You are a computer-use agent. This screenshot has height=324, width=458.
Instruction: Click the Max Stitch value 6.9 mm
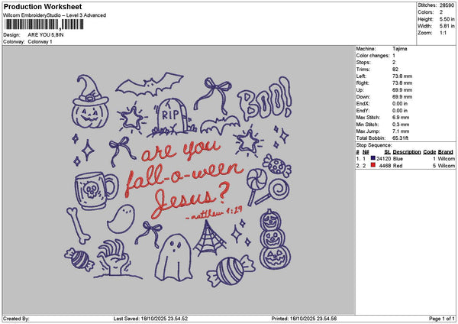[401, 118]
